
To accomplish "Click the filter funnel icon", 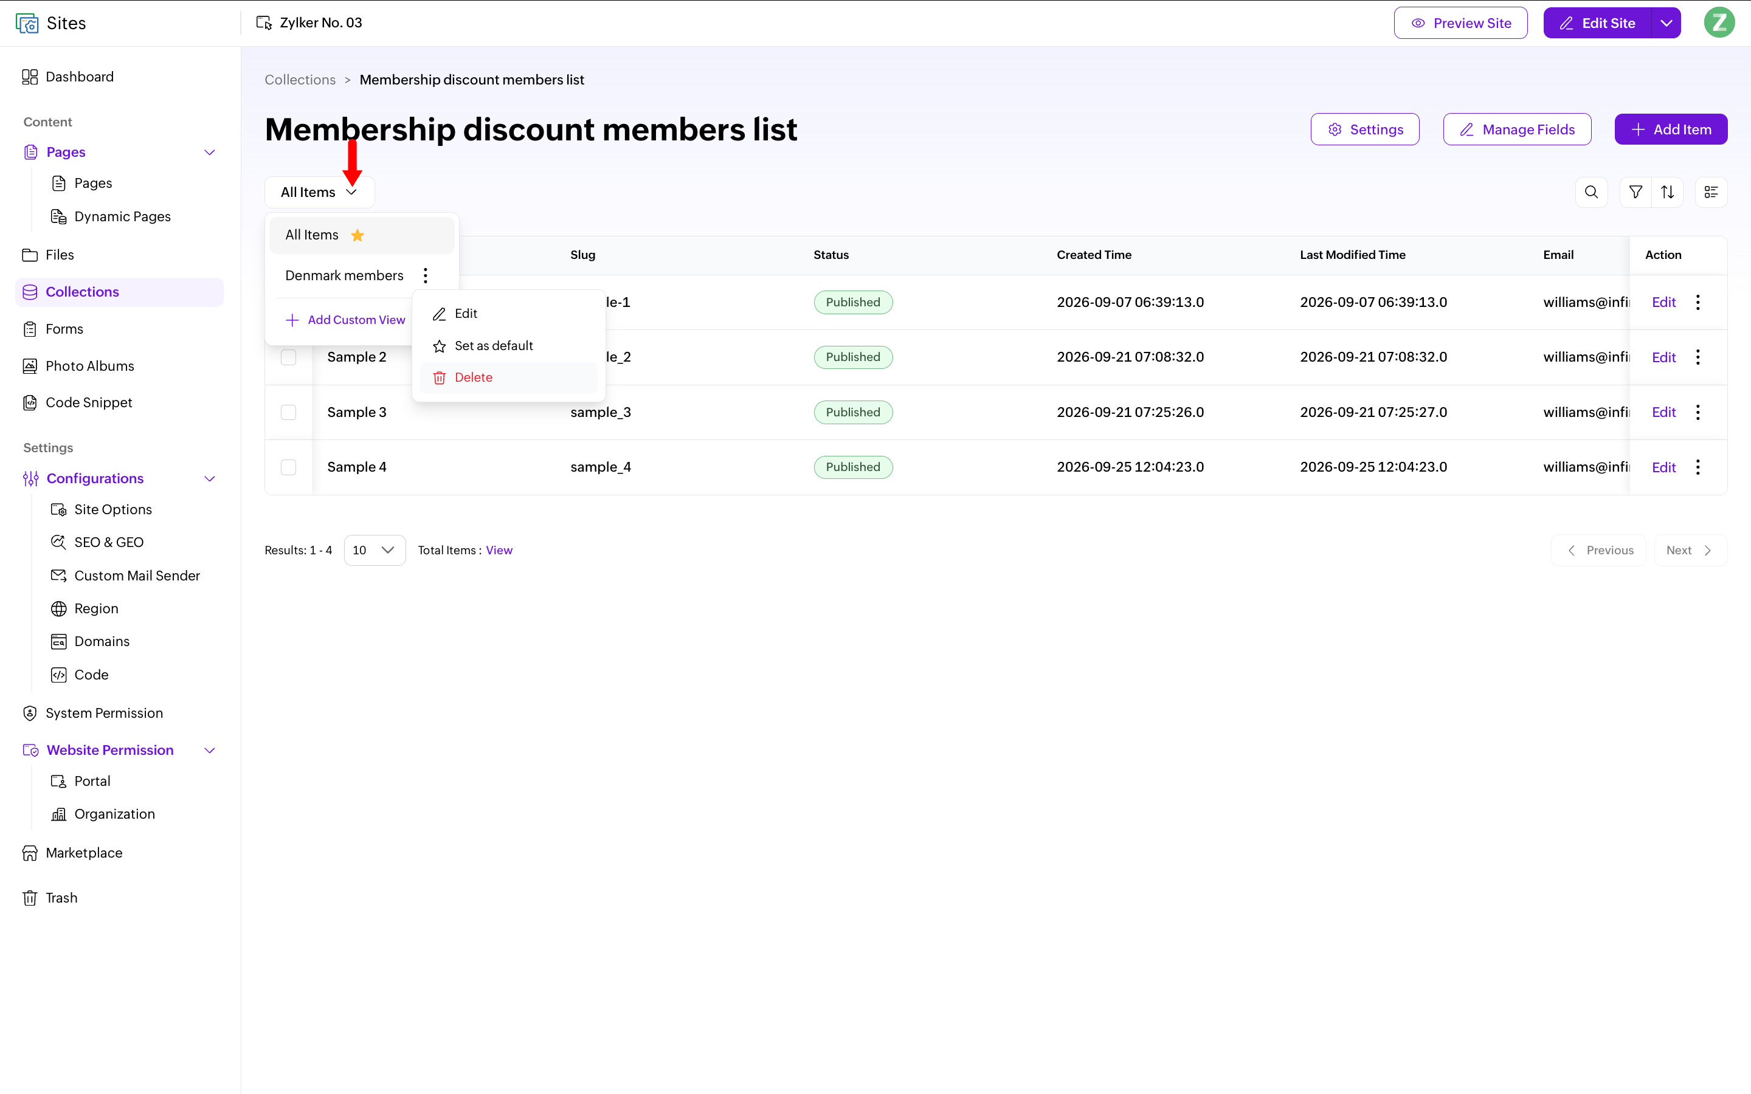I will 1635,191.
